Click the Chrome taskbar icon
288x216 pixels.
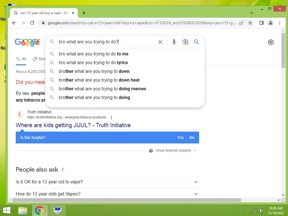tap(39, 210)
